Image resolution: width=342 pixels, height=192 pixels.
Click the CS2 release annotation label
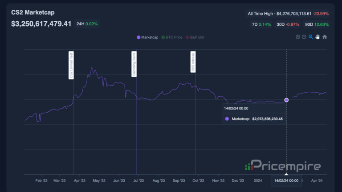click(193, 63)
